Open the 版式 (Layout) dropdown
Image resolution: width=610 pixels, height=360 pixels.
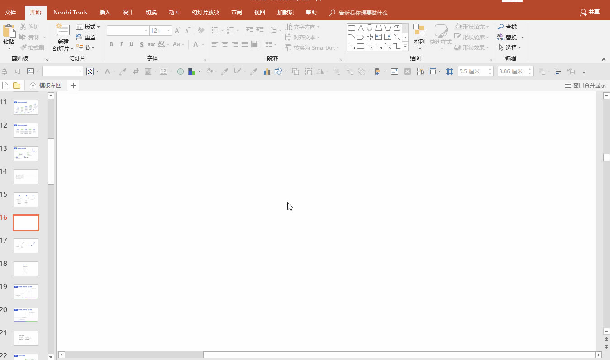tap(88, 27)
